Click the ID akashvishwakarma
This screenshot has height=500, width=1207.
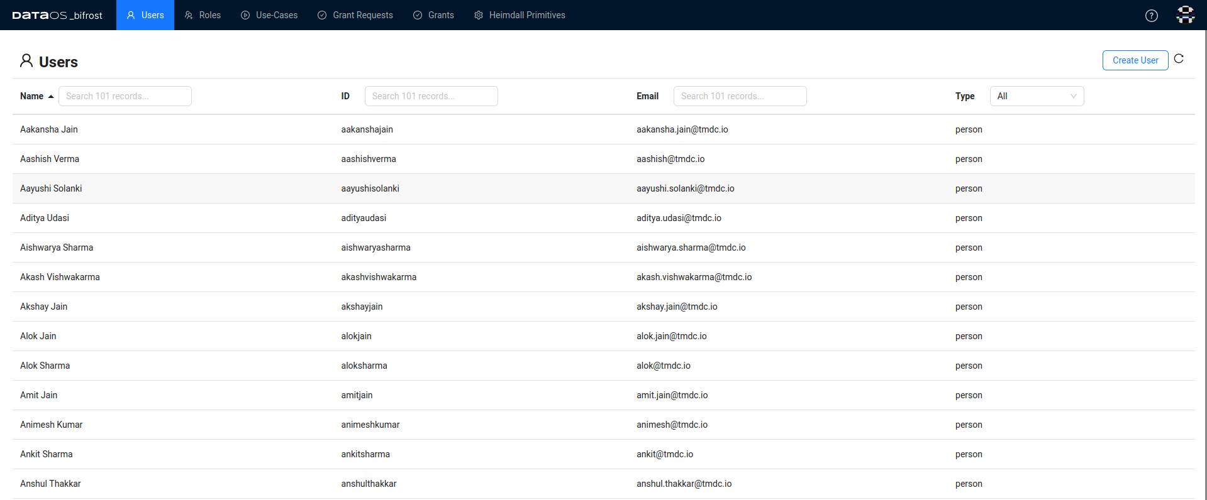379,277
